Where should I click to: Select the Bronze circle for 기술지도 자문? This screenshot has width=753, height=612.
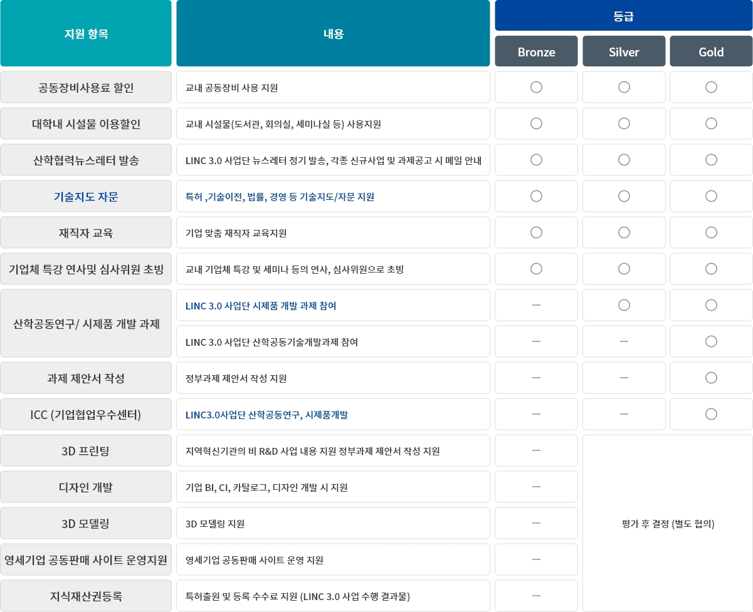[536, 196]
